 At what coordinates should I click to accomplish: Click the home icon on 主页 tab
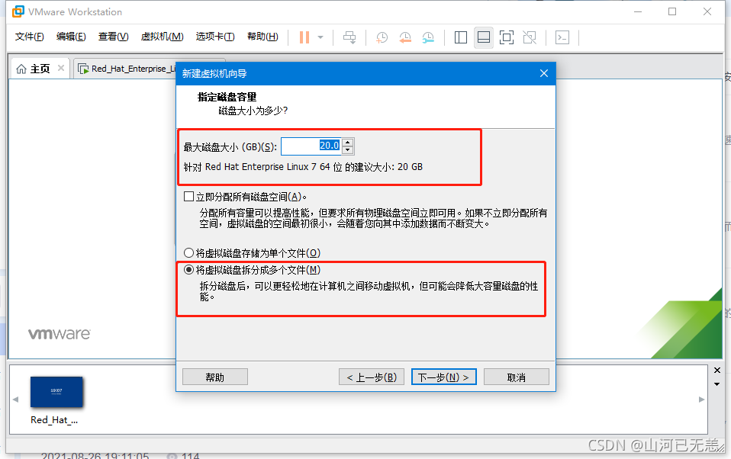tap(21, 69)
